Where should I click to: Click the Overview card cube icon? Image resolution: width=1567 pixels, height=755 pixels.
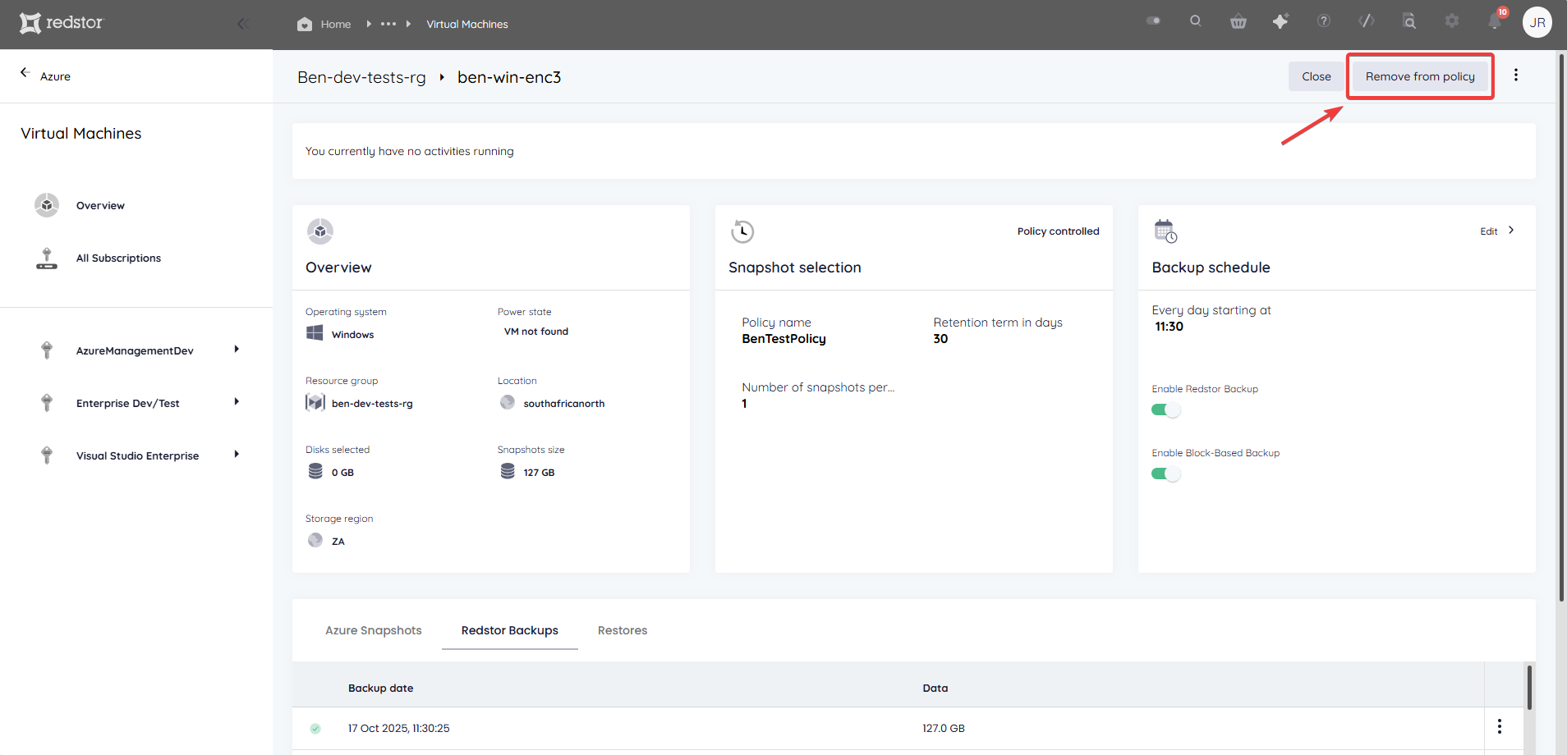click(320, 231)
